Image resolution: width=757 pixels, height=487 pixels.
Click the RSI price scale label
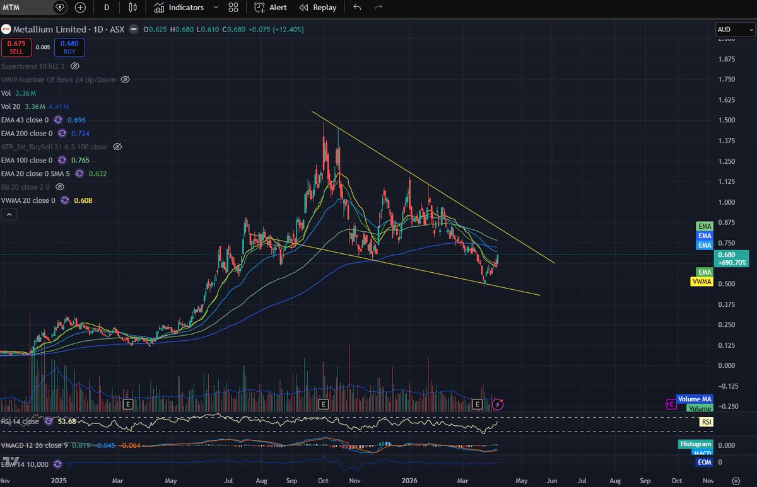click(705, 422)
